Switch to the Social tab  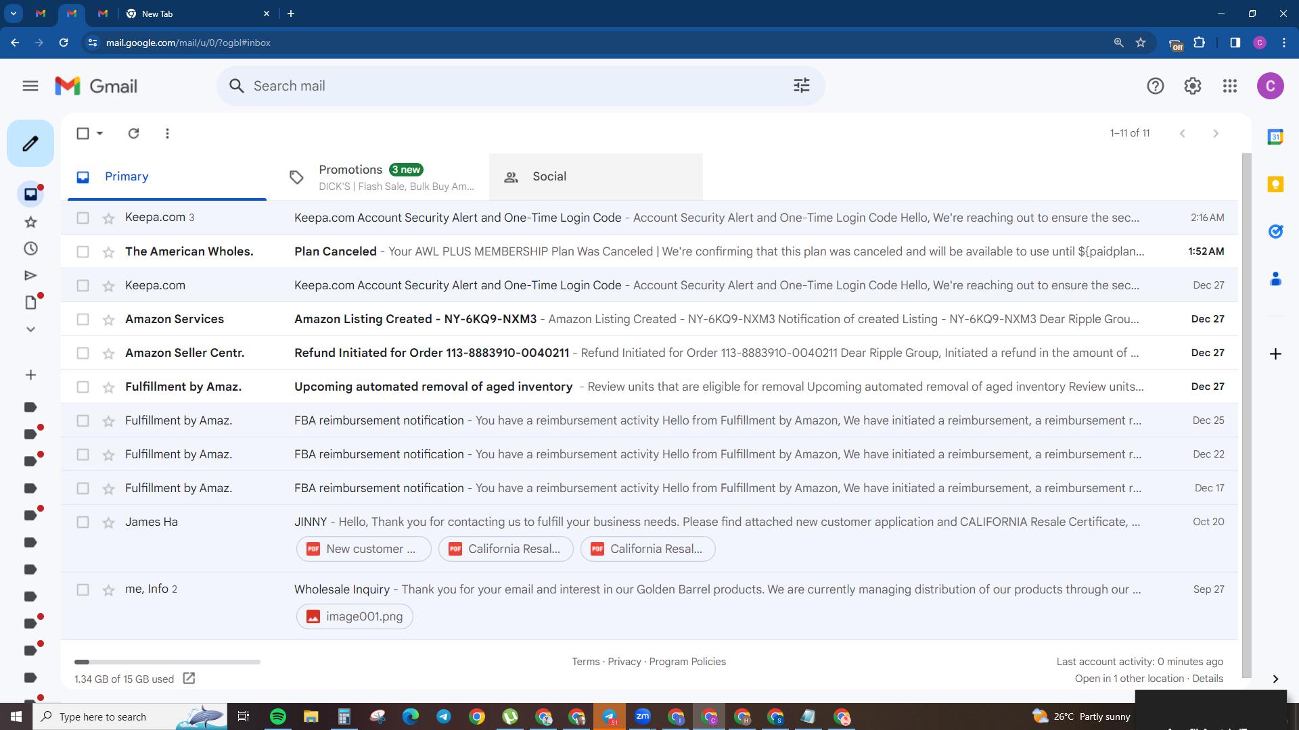tap(595, 176)
